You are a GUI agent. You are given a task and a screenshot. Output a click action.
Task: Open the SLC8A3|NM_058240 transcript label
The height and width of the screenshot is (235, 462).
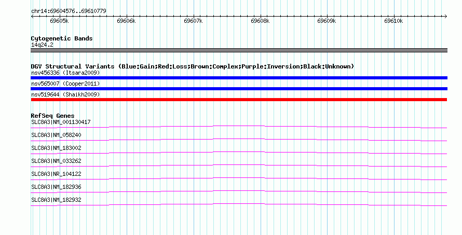(x=56, y=135)
